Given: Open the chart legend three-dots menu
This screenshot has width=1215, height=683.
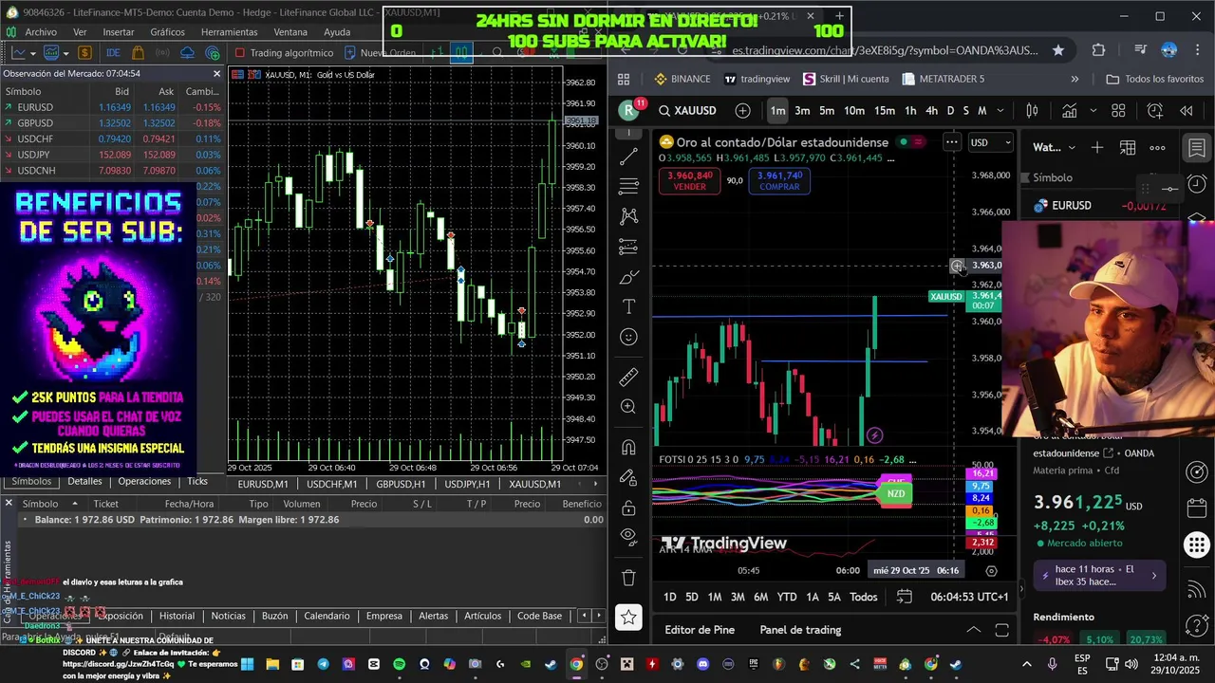Looking at the screenshot, I should point(951,142).
